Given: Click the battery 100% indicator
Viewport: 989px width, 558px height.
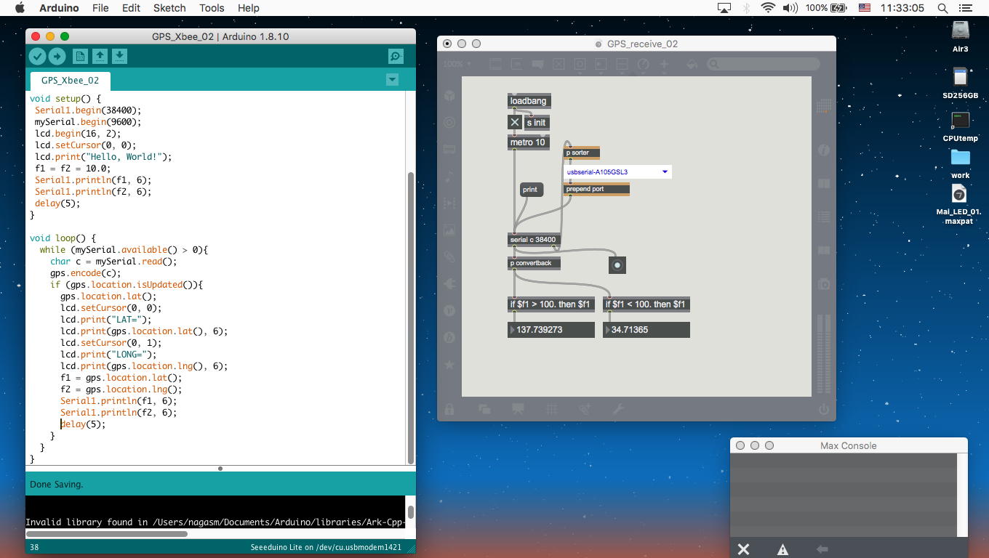Looking at the screenshot, I should click(x=825, y=8).
